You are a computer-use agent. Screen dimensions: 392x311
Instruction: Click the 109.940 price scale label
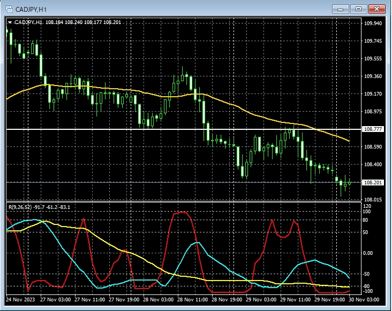(x=373, y=24)
